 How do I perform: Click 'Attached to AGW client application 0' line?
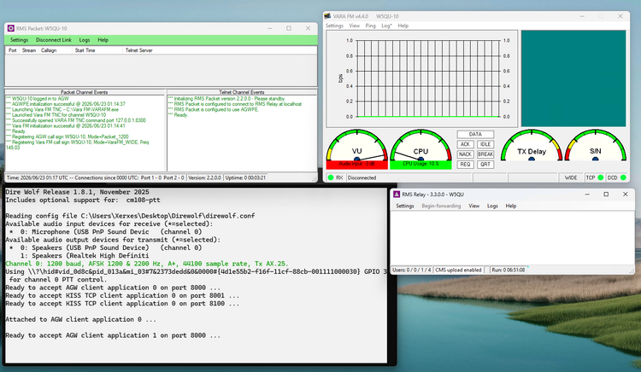[80, 319]
